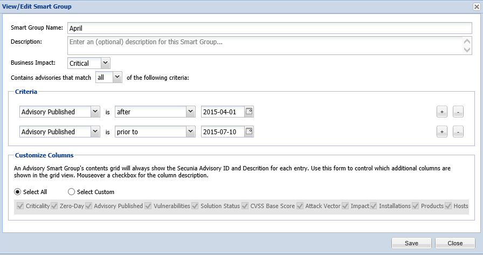Open the 'prior to' operator dropdown

coord(190,132)
